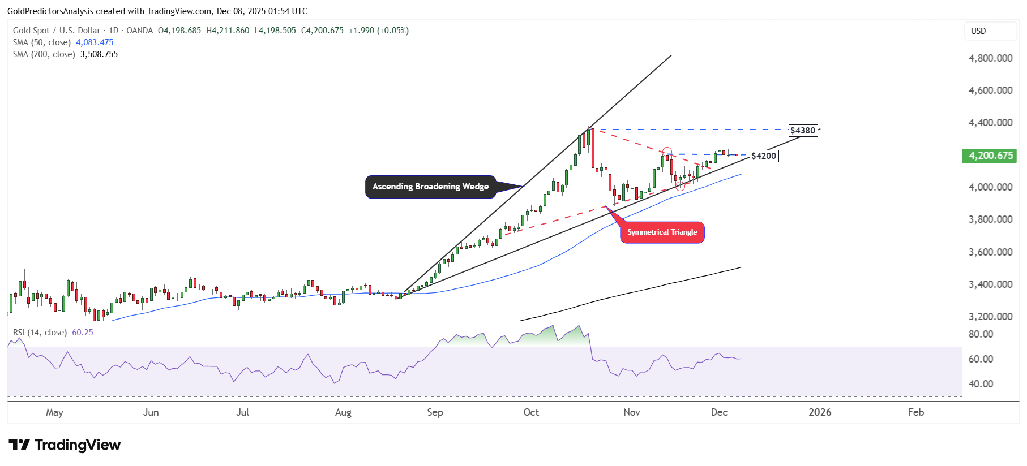Select the red Symmetrical Triangle callout
This screenshot has width=1027, height=466.
662,232
